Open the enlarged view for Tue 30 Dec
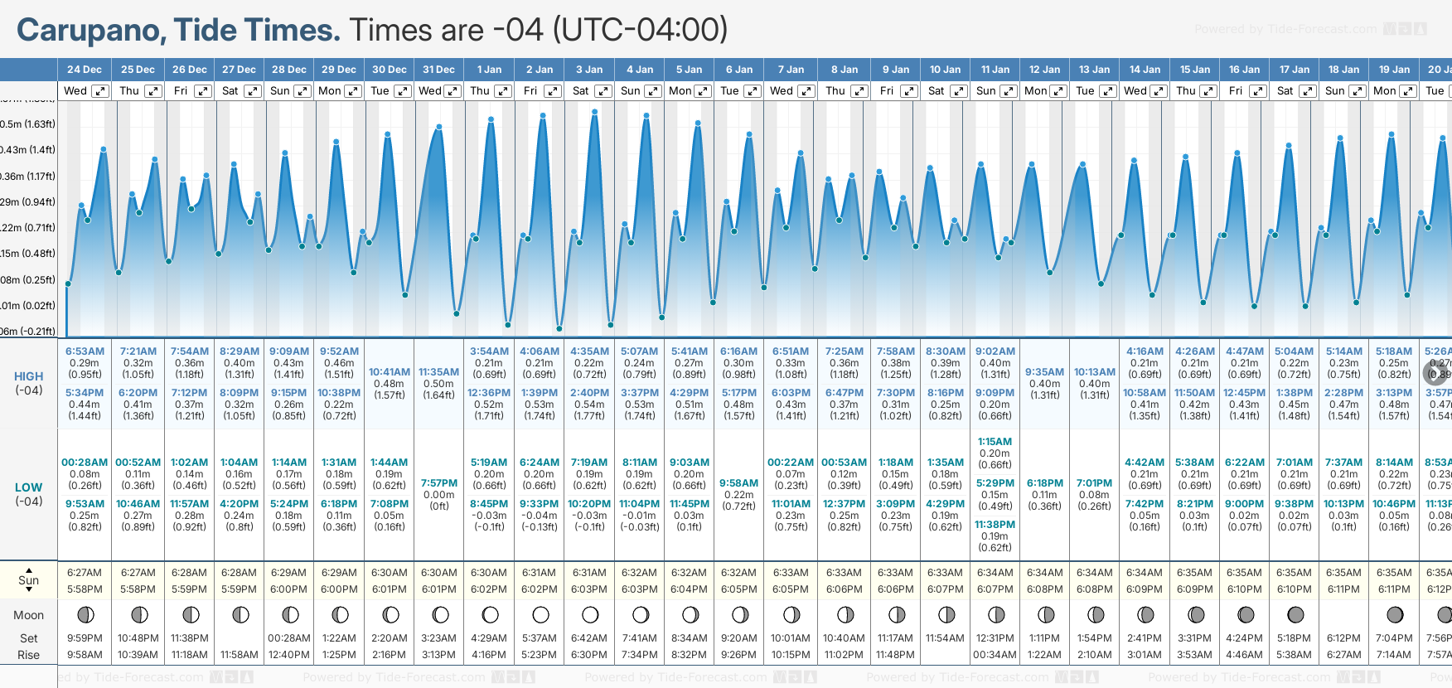The height and width of the screenshot is (688, 1452). pos(403,91)
